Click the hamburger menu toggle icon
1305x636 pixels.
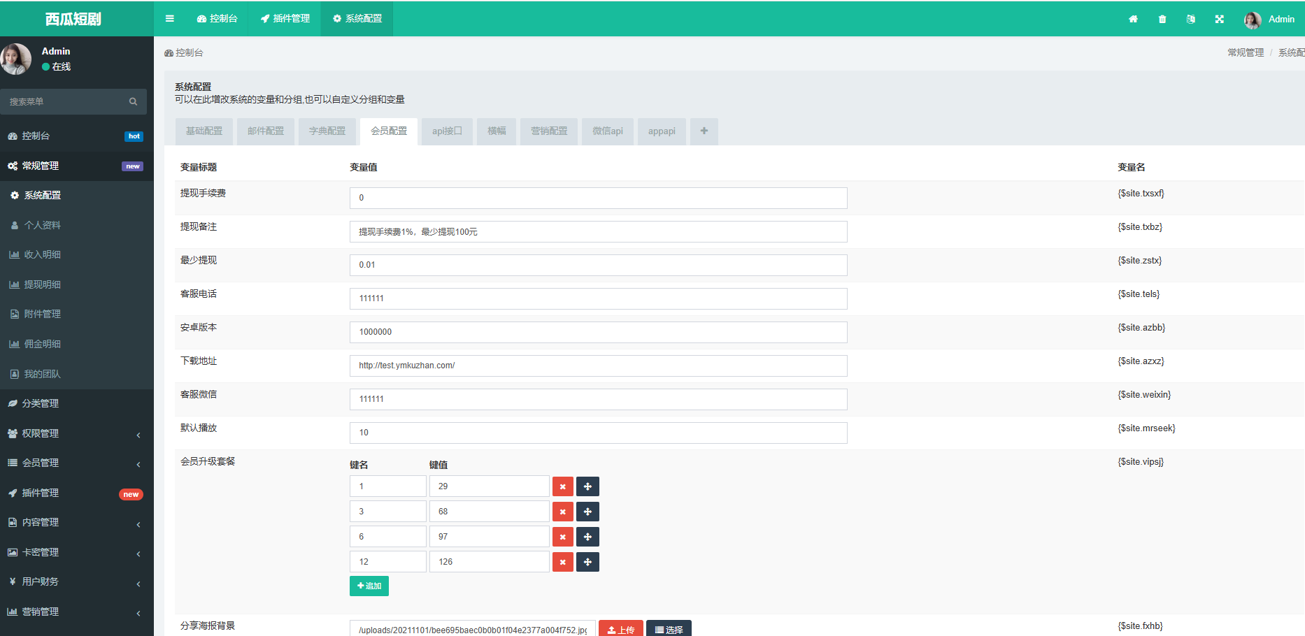(x=169, y=19)
